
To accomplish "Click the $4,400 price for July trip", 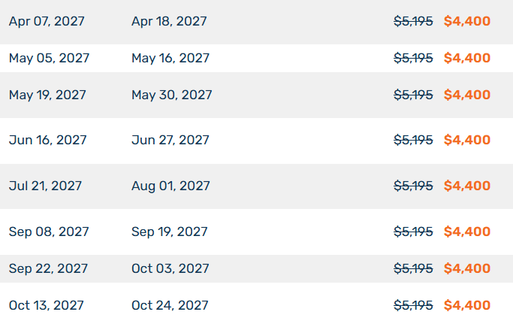I will point(467,186).
